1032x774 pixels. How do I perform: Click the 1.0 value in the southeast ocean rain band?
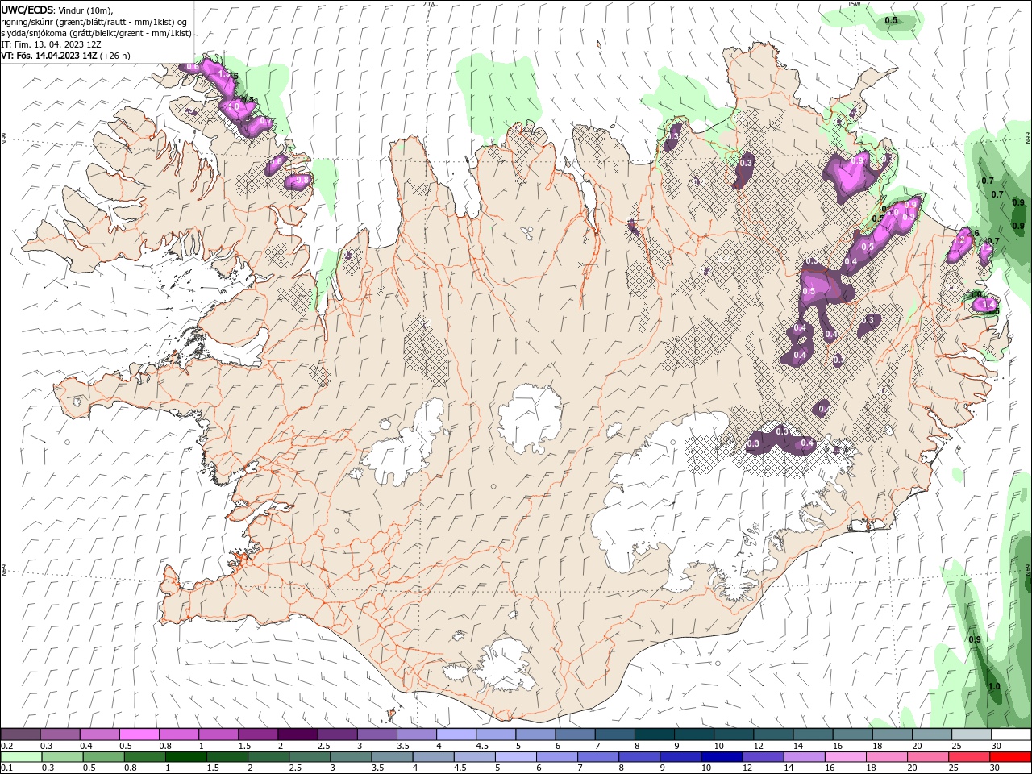point(994,687)
